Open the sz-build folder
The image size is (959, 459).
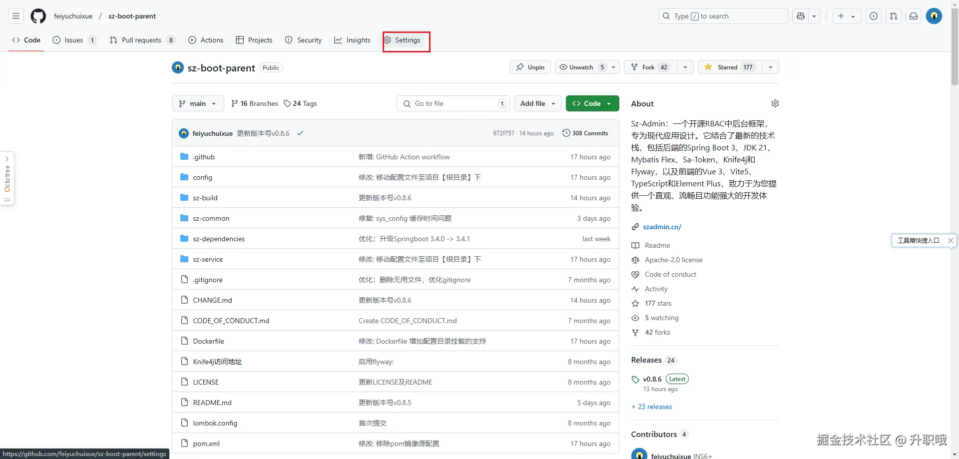pos(205,198)
